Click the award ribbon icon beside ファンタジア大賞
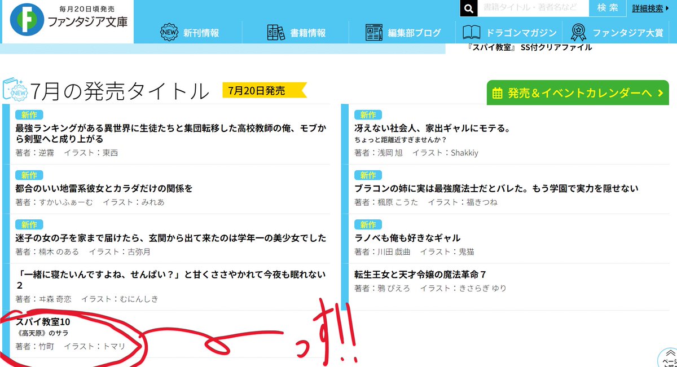This screenshot has width=677, height=367. pos(578,33)
